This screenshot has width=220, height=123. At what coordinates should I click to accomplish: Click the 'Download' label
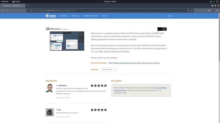click(x=95, y=69)
